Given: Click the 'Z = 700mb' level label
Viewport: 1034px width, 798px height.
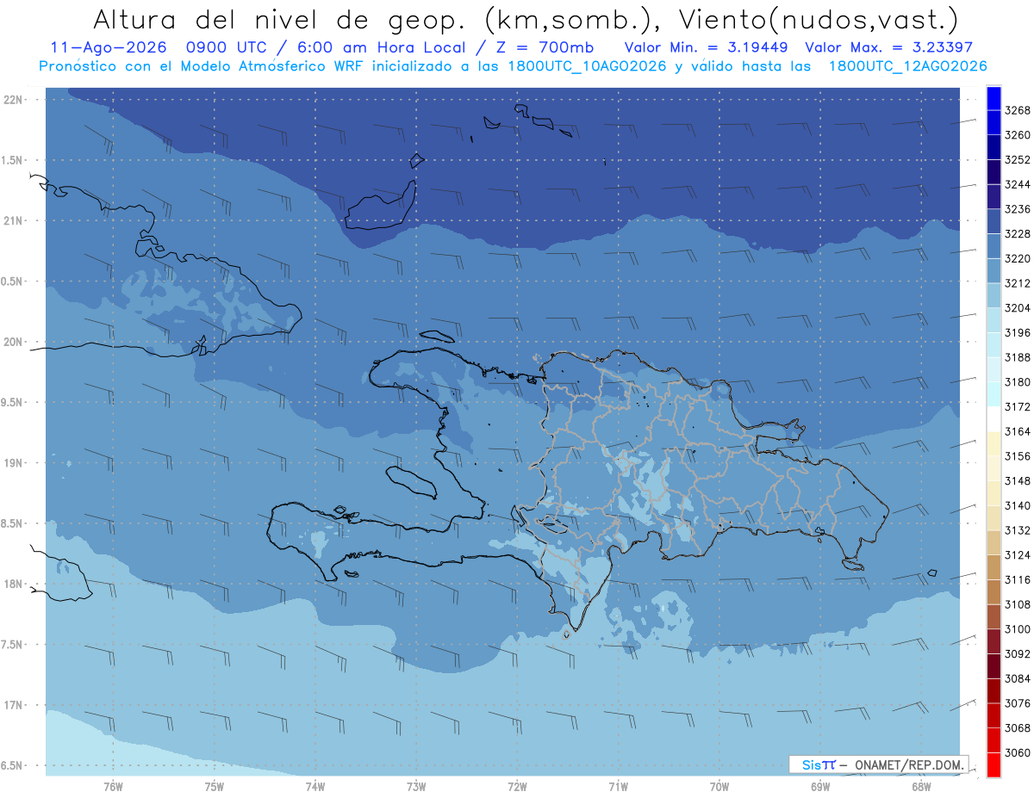Looking at the screenshot, I should (544, 46).
